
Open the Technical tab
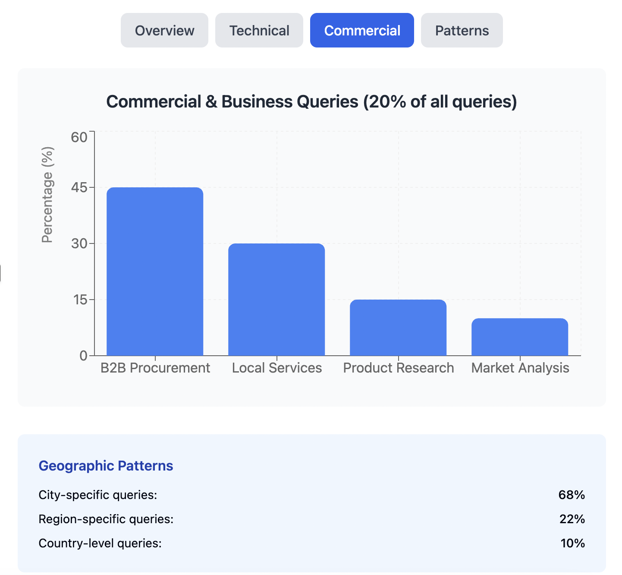(x=259, y=31)
